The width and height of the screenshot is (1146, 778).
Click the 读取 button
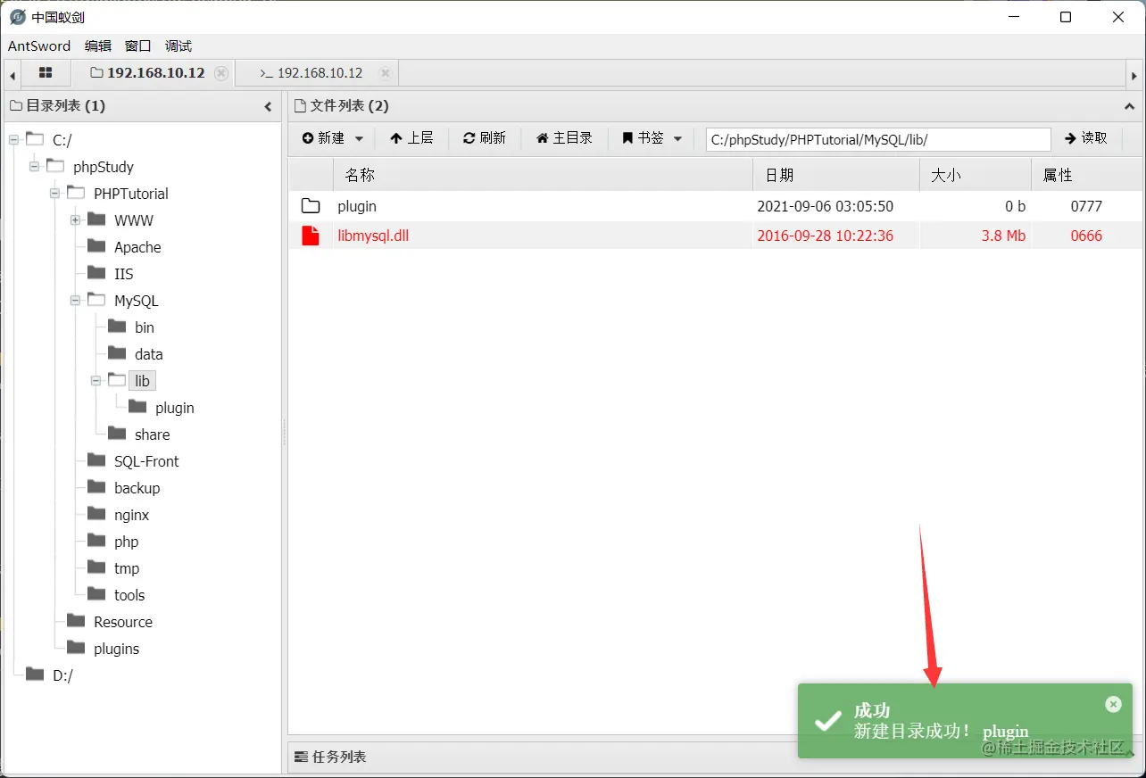point(1086,138)
